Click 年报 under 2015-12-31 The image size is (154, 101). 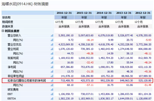pyautogui.click(x=84, y=17)
